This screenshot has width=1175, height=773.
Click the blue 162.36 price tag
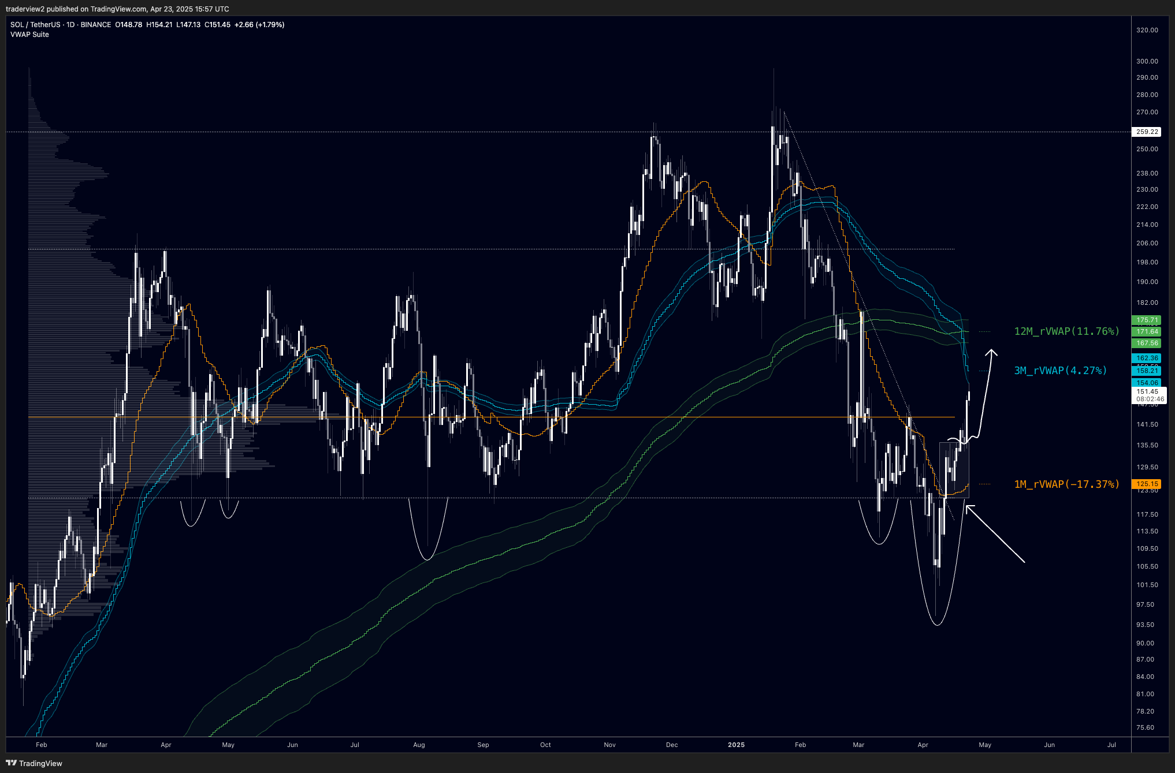(x=1147, y=358)
